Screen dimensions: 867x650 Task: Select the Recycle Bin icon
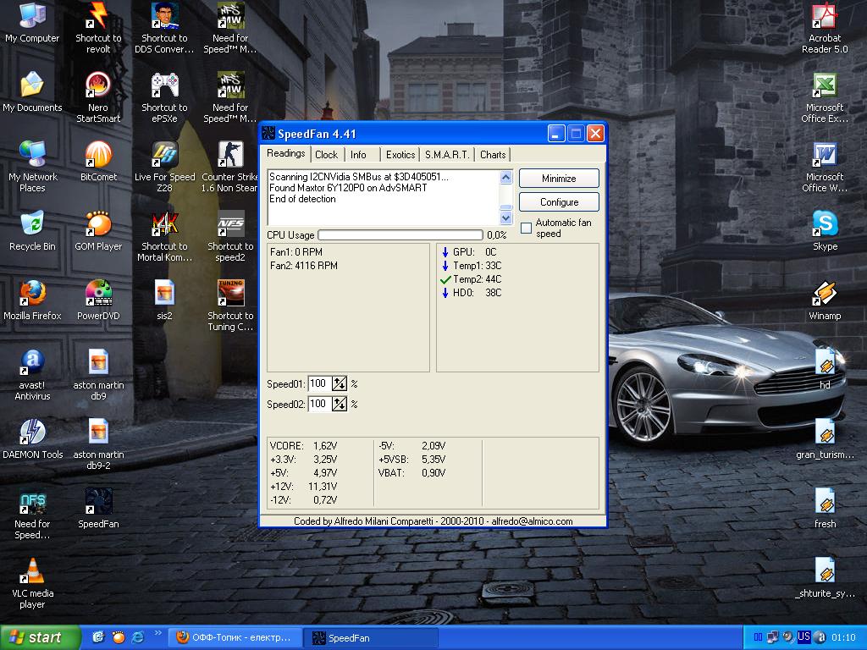click(x=32, y=224)
